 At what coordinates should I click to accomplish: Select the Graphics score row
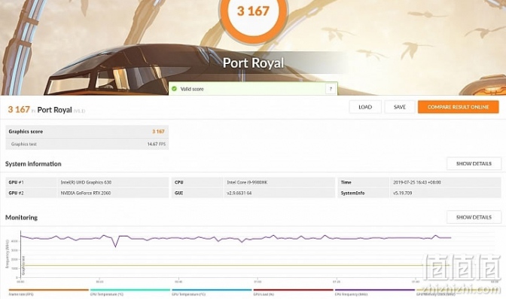click(87, 131)
